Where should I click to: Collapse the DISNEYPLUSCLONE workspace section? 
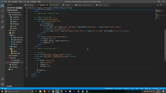click(14, 10)
